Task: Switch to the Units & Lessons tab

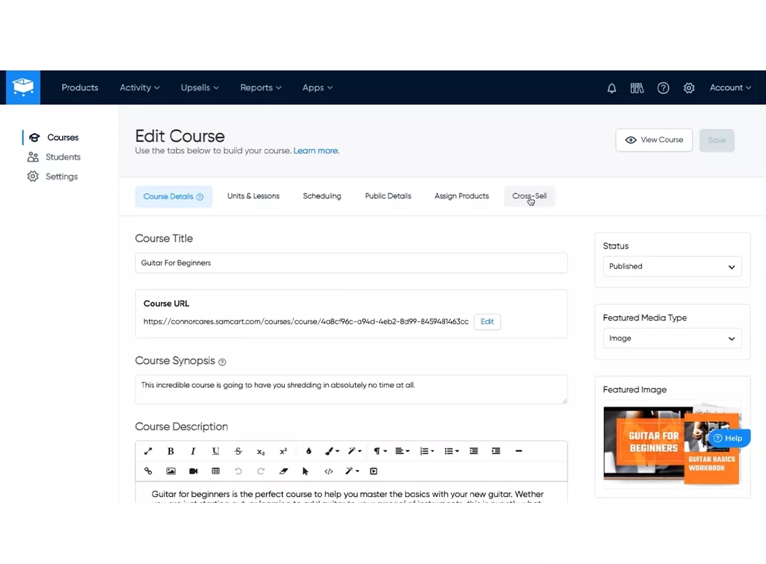Action: click(x=253, y=196)
